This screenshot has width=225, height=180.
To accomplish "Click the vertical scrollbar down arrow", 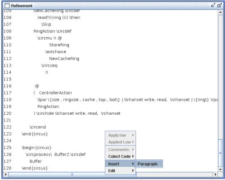I will click(220, 170).
